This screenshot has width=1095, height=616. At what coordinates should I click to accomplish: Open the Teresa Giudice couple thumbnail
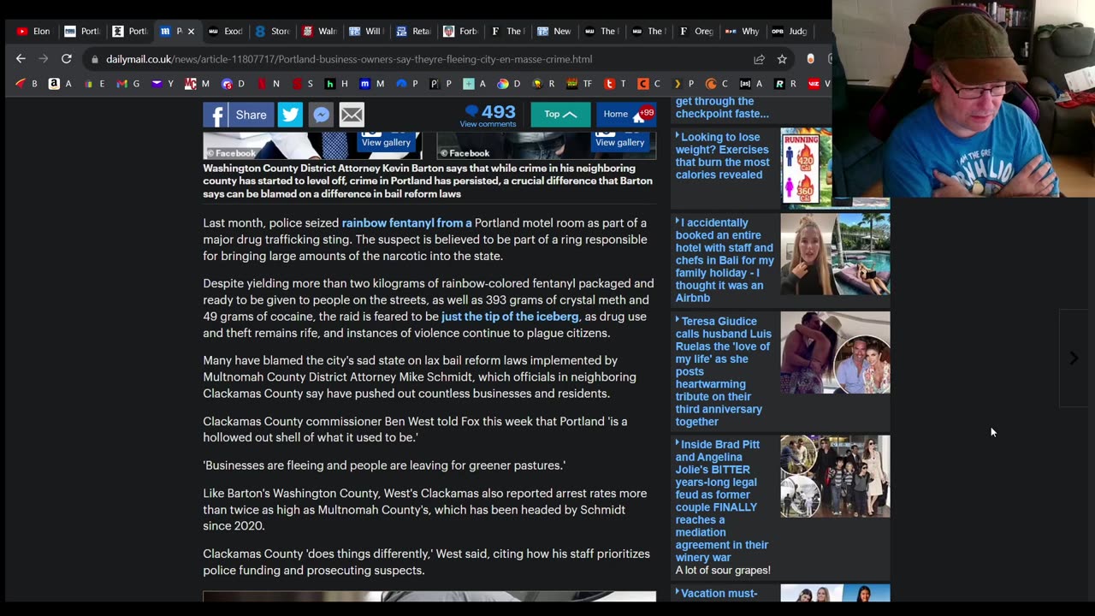(835, 352)
